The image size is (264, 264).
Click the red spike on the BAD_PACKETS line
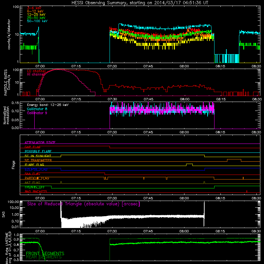click(247, 191)
